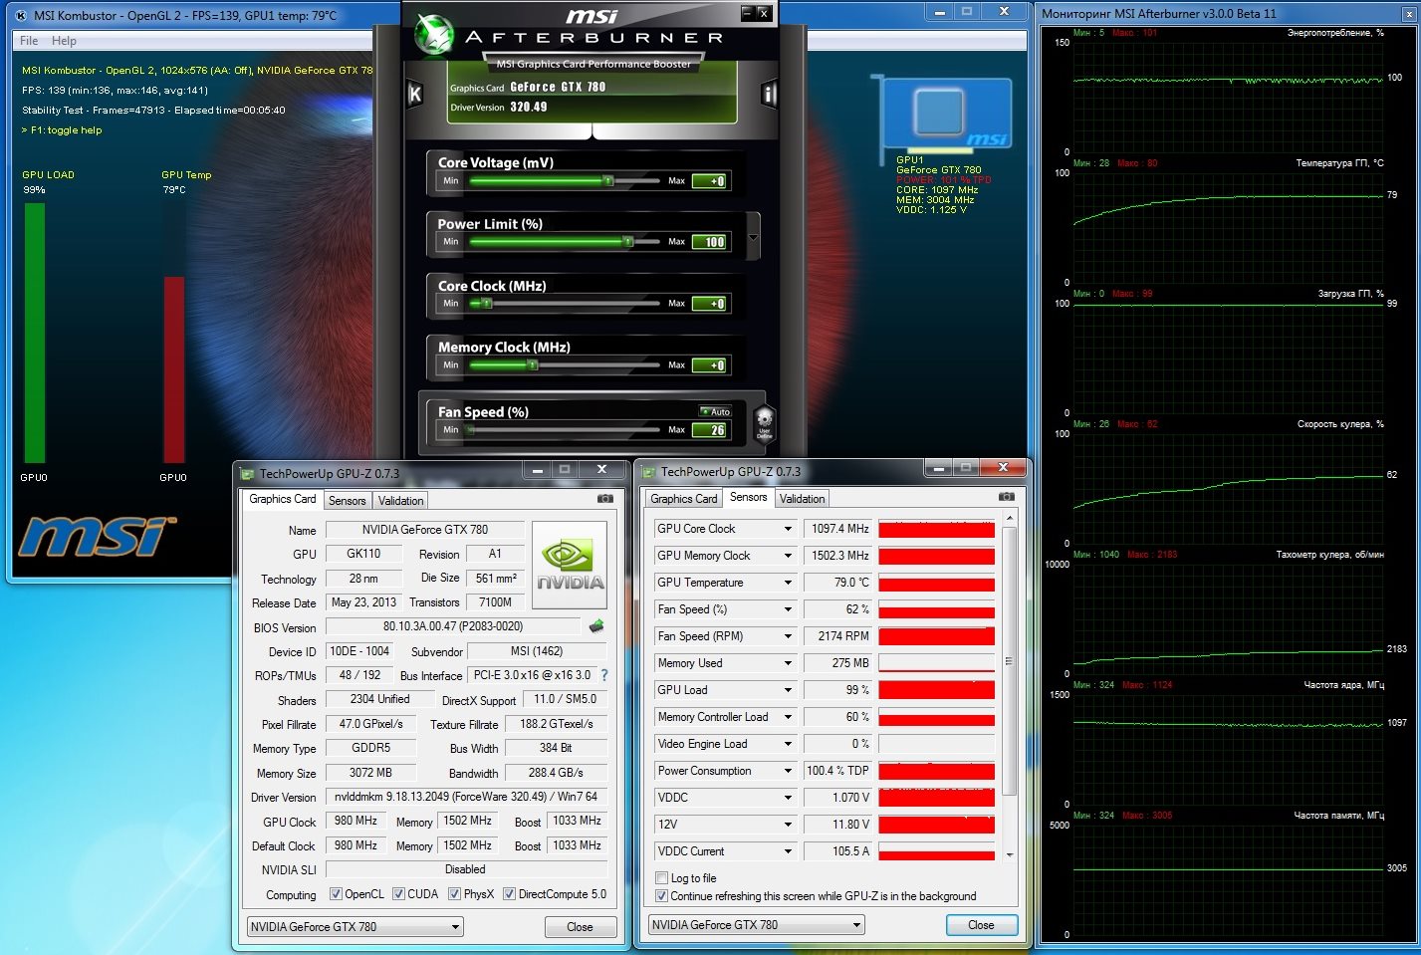Click the camera icon in the GPU-Z Sensors window
This screenshot has width=1421, height=955.
click(x=1006, y=497)
